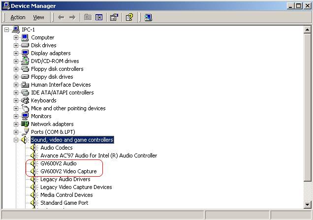
Task: Toggle the Show/Hide Console Tree icon
Action: [x=99, y=18]
